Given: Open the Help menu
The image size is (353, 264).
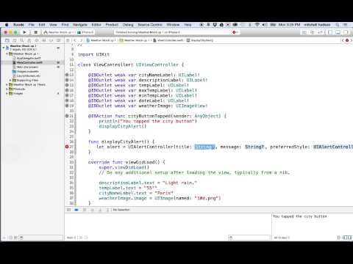Looking at the screenshot, I should [x=188, y=25].
